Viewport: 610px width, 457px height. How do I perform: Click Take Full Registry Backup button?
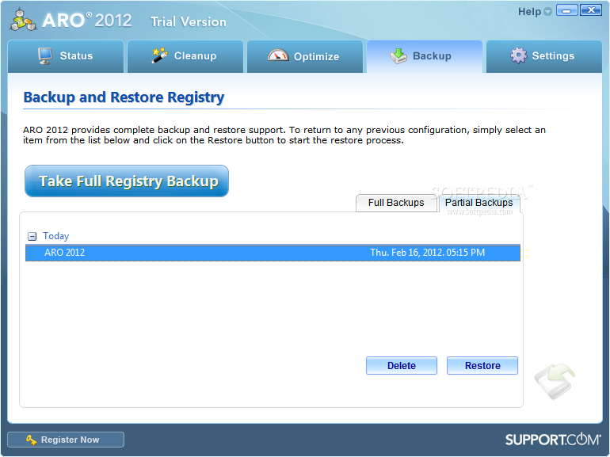point(127,181)
